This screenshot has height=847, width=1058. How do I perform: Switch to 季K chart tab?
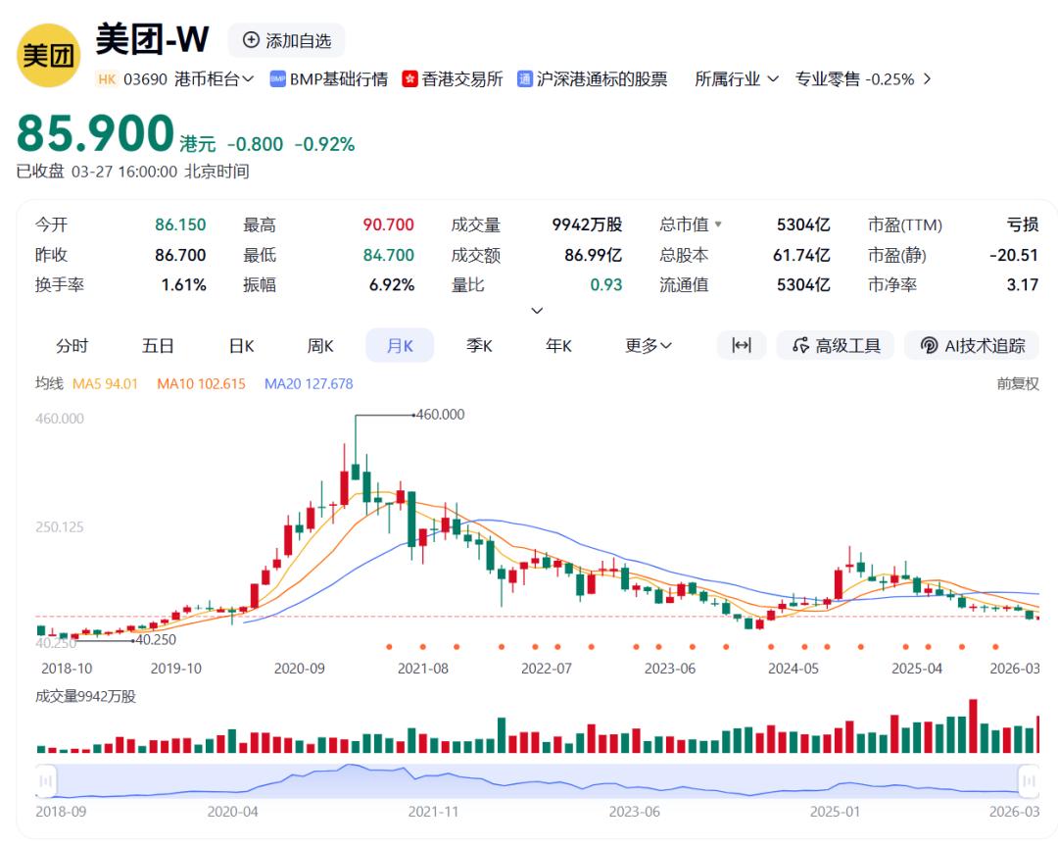(479, 346)
